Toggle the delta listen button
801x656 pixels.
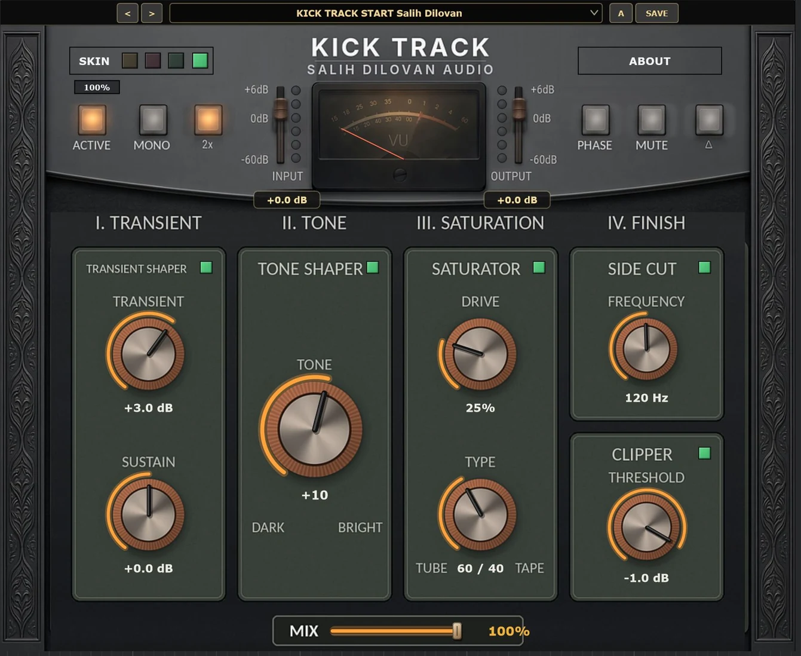(x=709, y=119)
